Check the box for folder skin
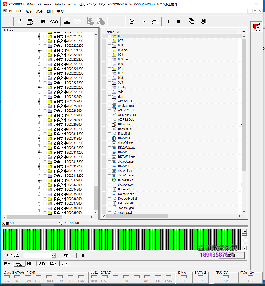The height and width of the screenshot is (286, 265). pyautogui.click(x=109, y=97)
